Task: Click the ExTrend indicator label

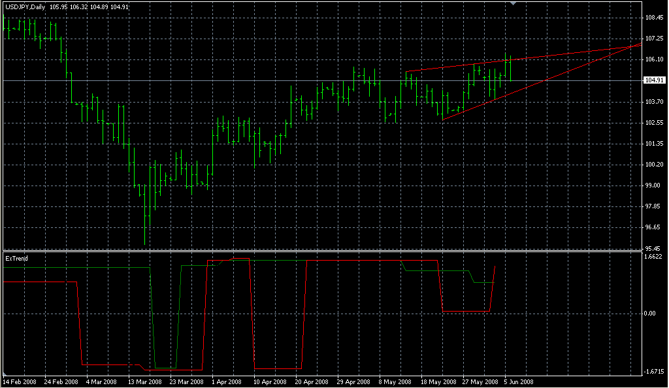Action: click(16, 259)
